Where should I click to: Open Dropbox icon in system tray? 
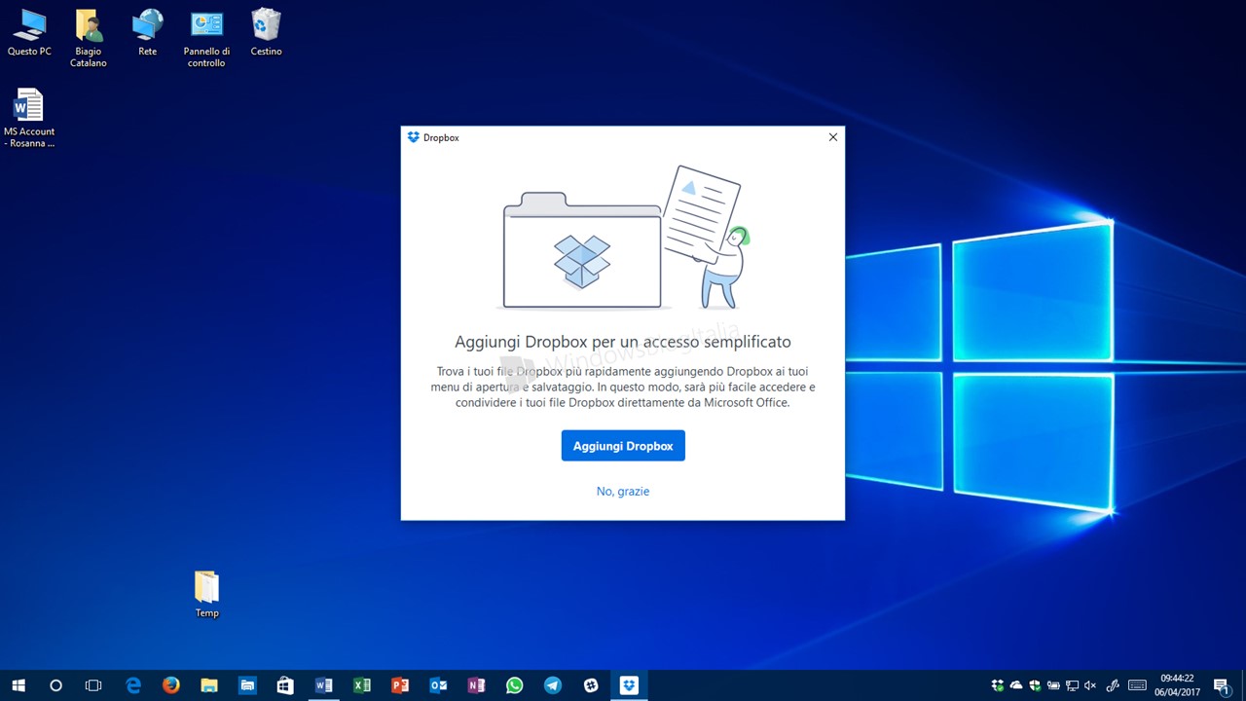[x=998, y=685]
